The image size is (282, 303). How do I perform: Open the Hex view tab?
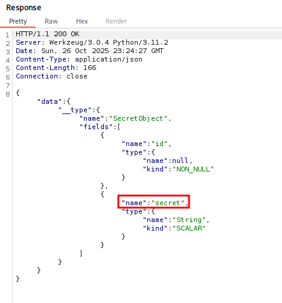tap(82, 21)
